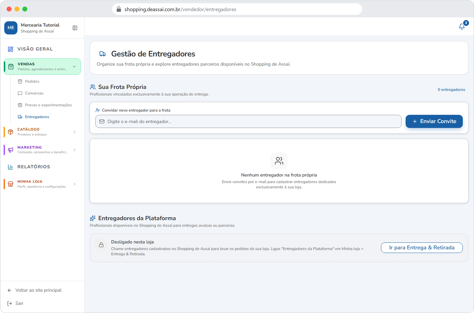Go to Ir para Entrega & Retirada
The height and width of the screenshot is (313, 474).
pos(422,248)
